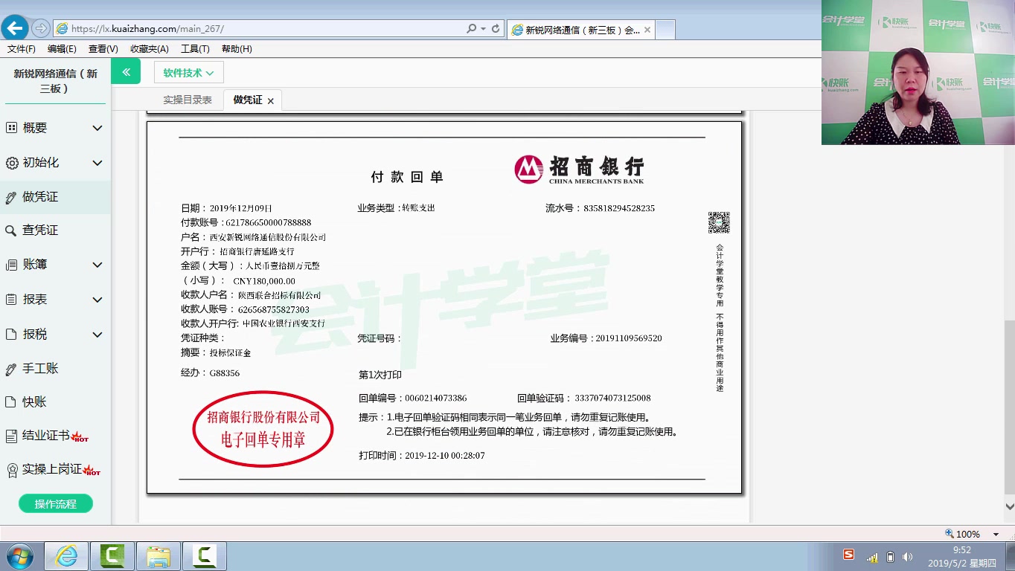The height and width of the screenshot is (571, 1015).
Task: Launch Internet Explorer from the taskbar
Action: coord(67,555)
